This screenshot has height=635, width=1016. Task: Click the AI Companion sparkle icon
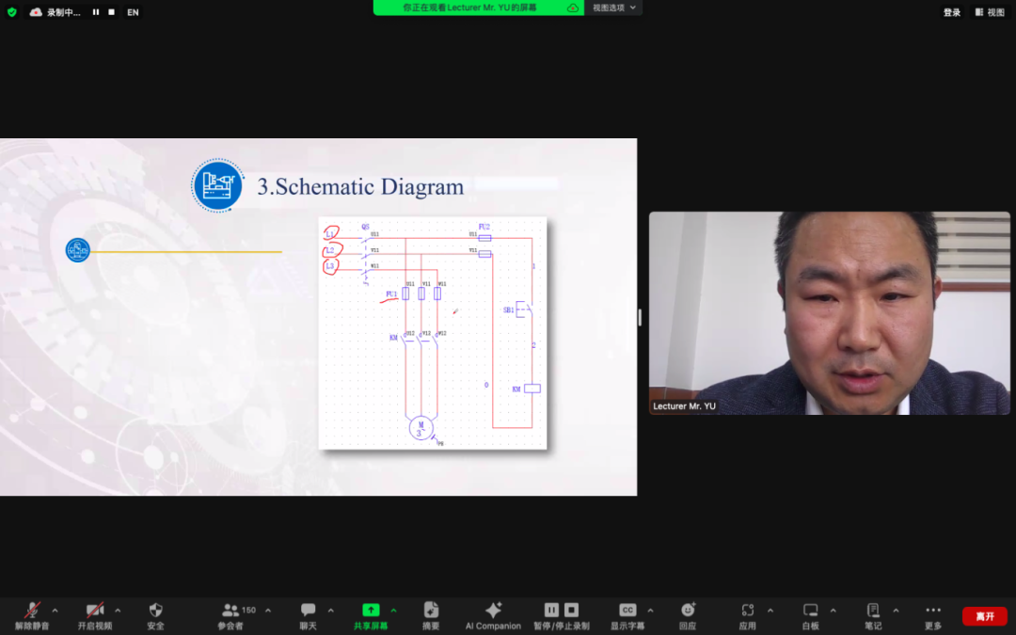coord(493,611)
